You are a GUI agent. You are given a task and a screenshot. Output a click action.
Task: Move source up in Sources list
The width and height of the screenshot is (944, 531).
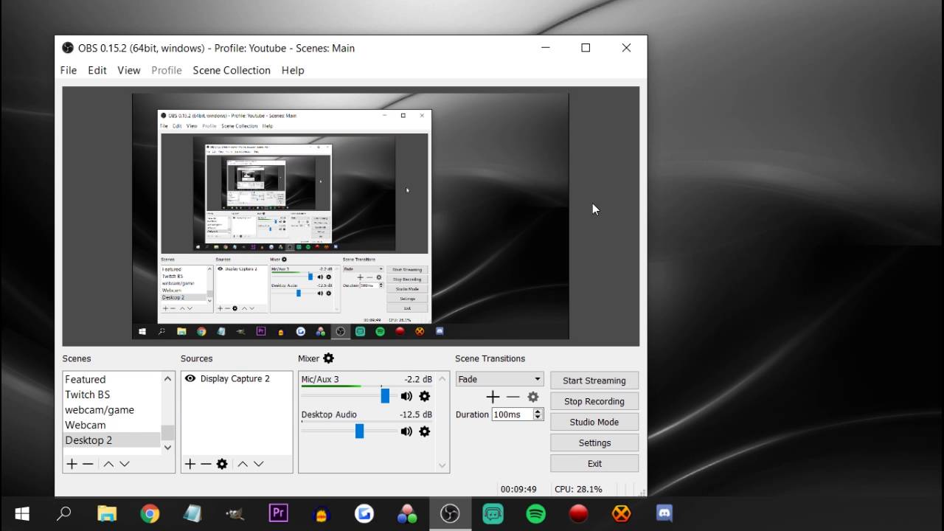(x=242, y=464)
